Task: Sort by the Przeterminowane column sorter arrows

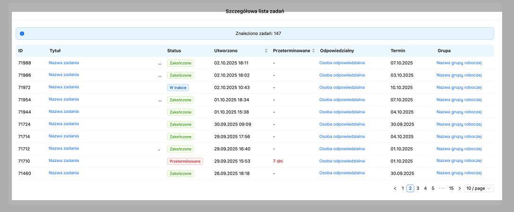Action: coord(313,51)
